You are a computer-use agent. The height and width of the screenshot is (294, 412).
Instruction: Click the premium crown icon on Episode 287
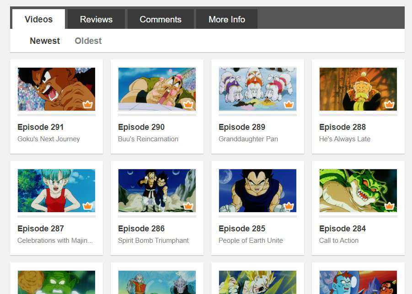point(87,206)
